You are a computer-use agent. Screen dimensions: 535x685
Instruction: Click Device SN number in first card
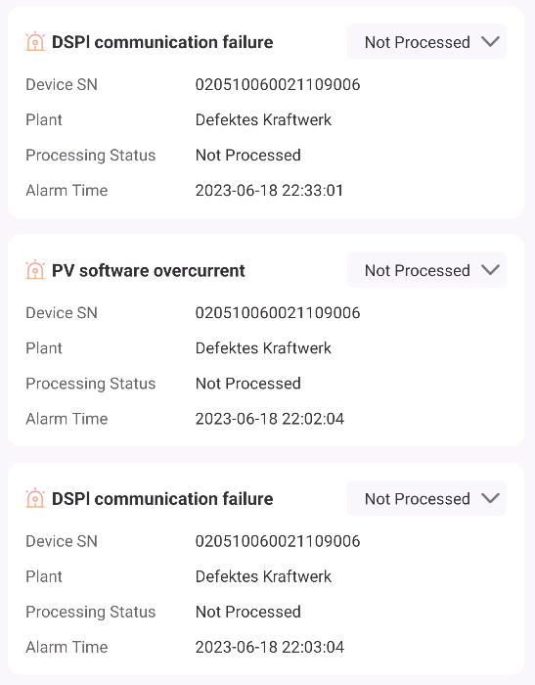point(278,84)
